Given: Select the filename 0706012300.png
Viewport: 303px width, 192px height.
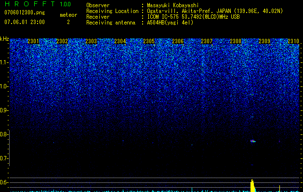Looking at the screenshot, I should 25,12.
